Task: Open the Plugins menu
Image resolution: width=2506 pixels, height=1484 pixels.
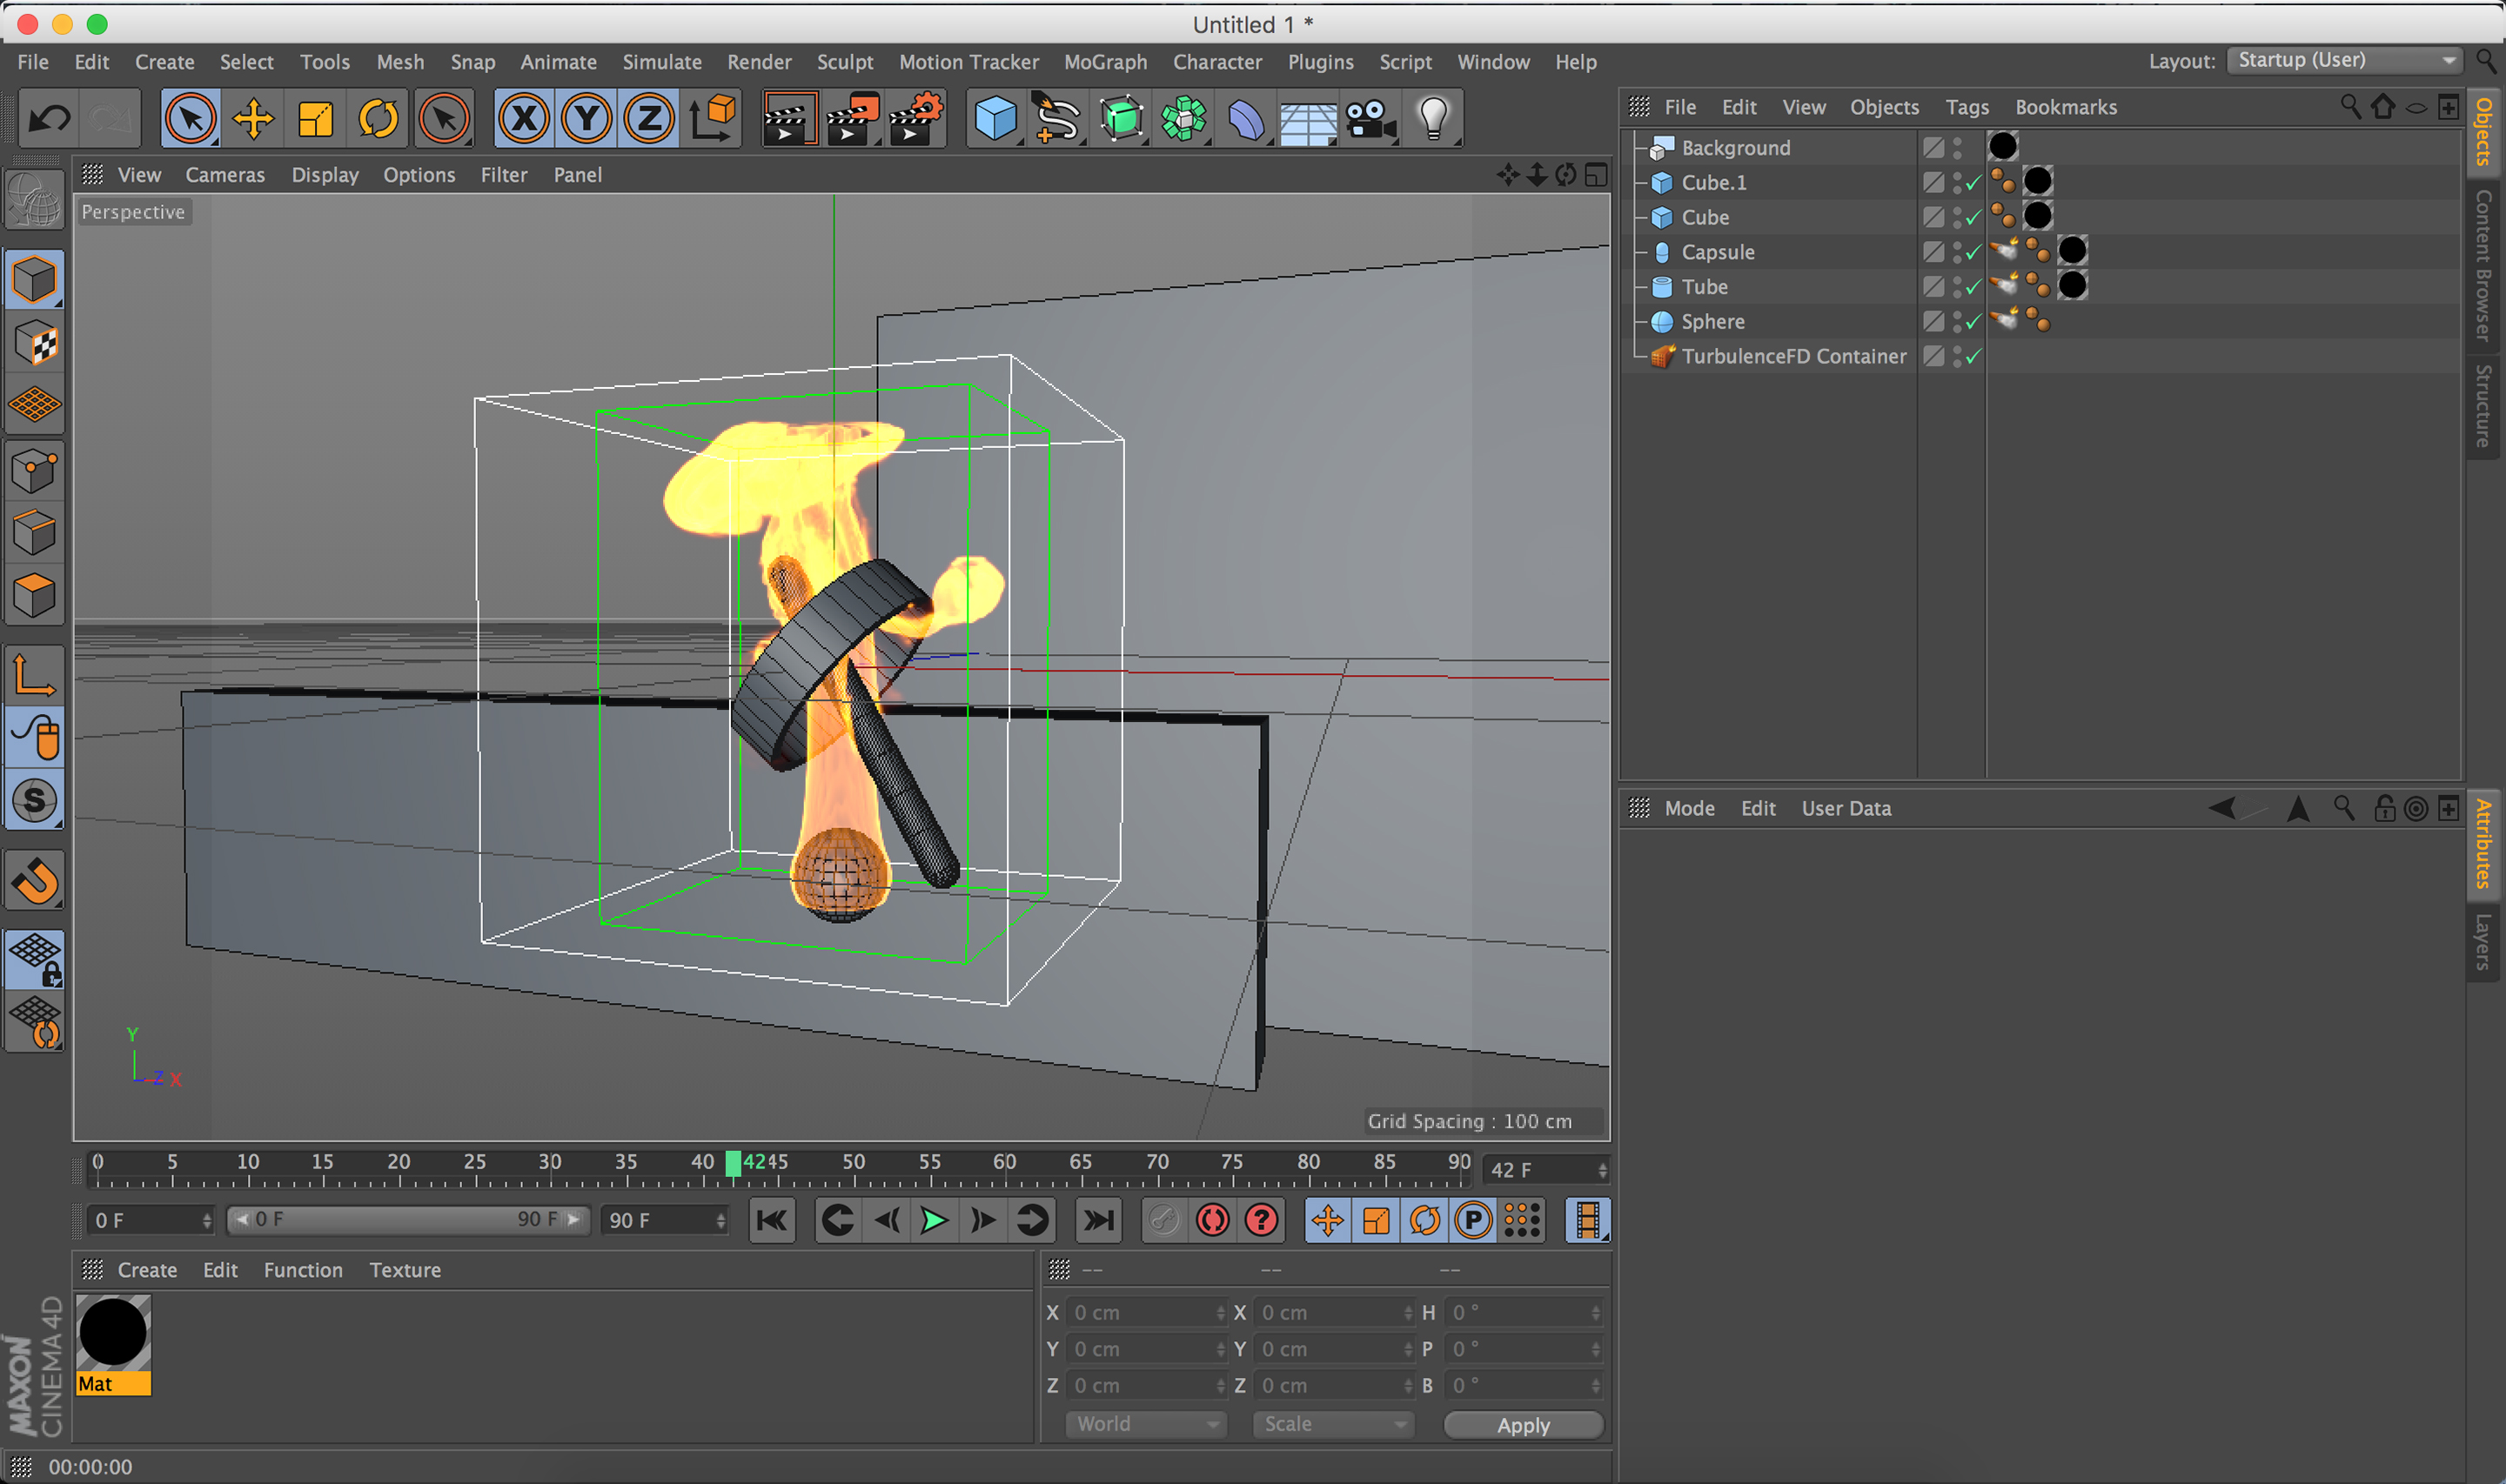Action: (x=1320, y=62)
